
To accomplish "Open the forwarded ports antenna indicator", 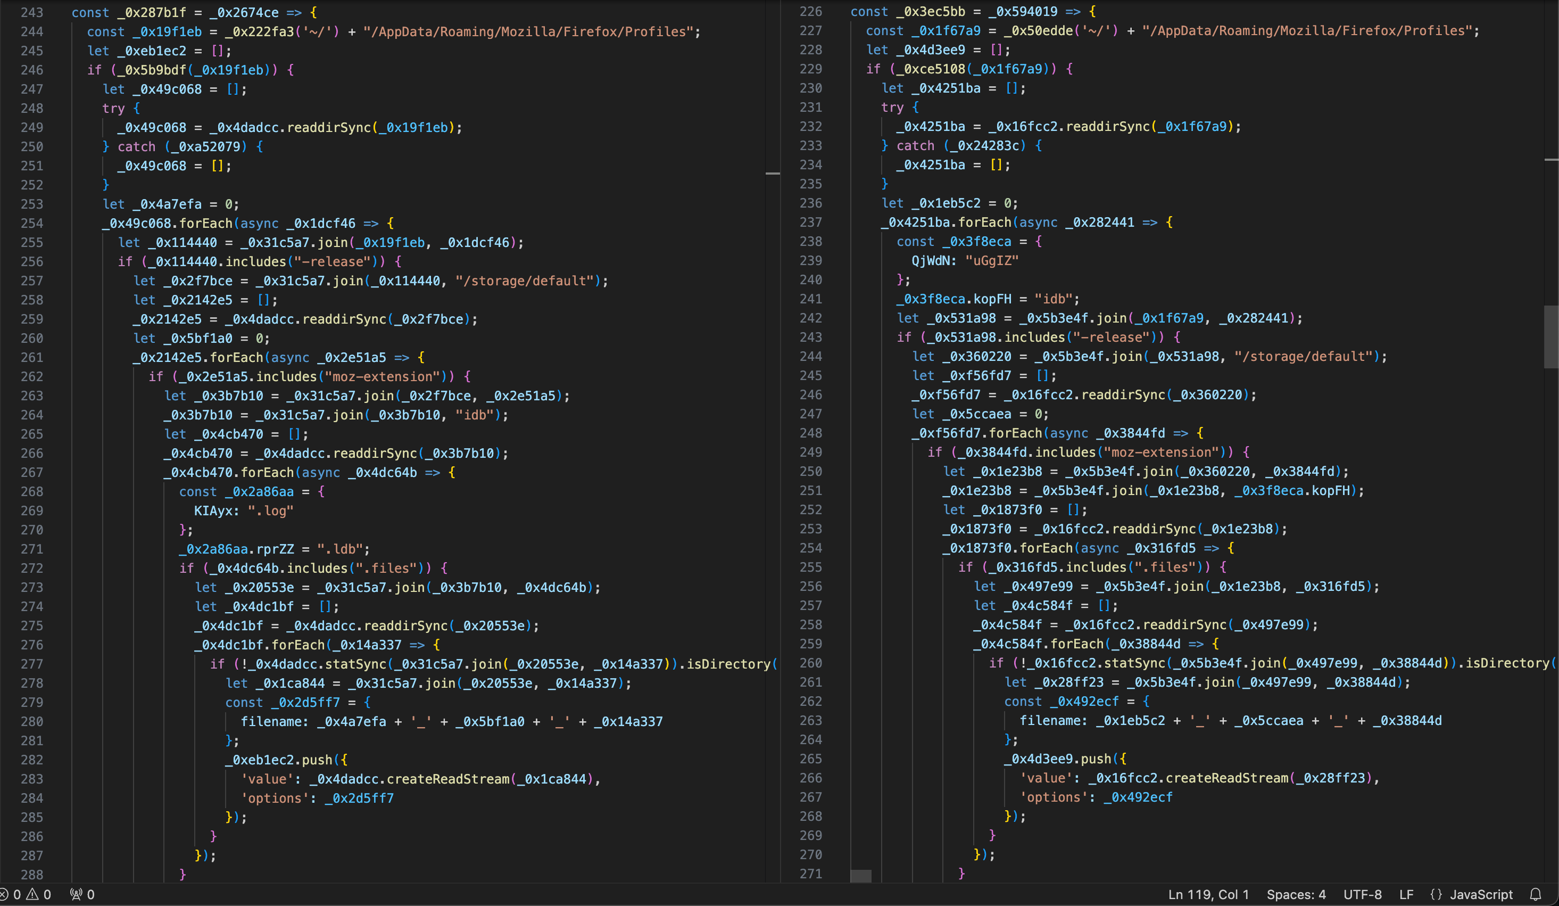I will [x=76, y=894].
